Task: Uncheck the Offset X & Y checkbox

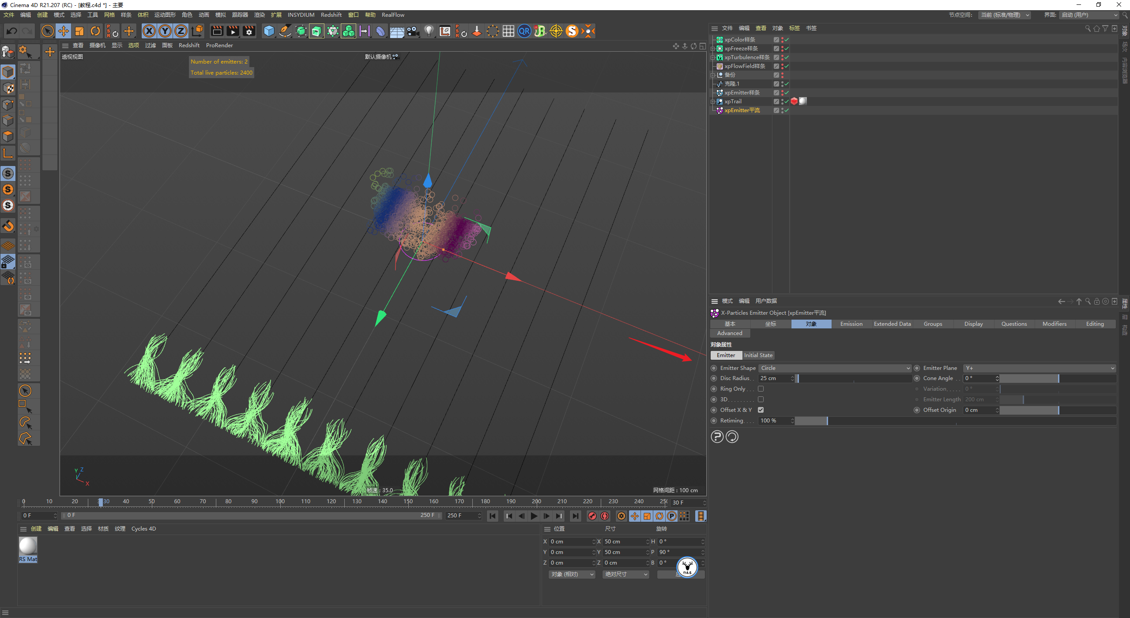Action: coord(761,410)
